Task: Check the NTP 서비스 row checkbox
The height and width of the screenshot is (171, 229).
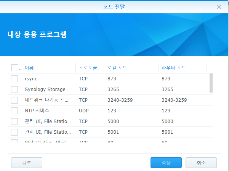Action: coord(14,111)
